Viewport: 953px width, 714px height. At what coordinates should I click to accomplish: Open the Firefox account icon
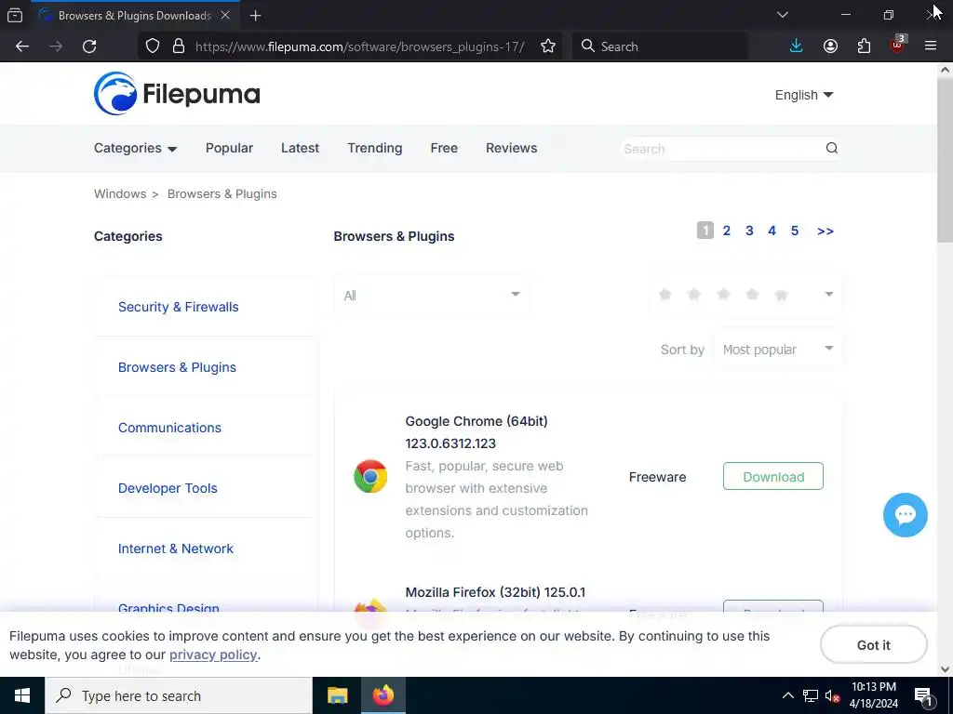coord(830,46)
